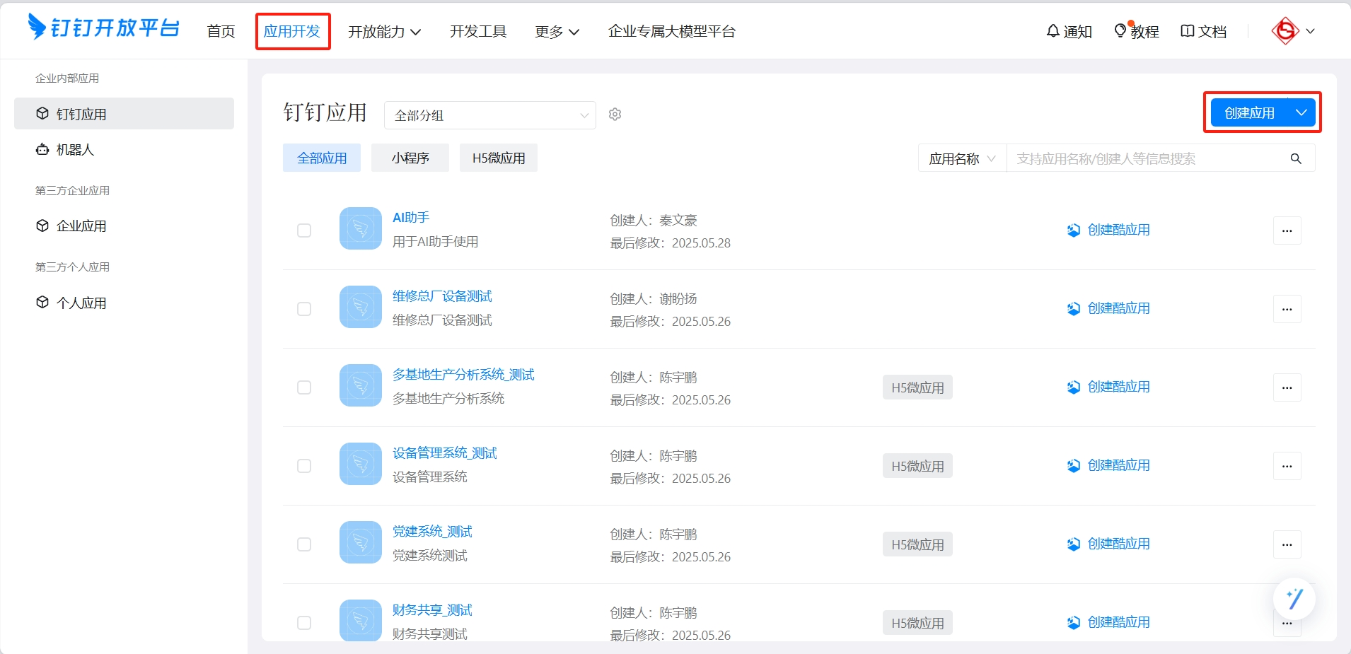Open the 文档 docs book
The width and height of the screenshot is (1351, 654).
(1203, 31)
